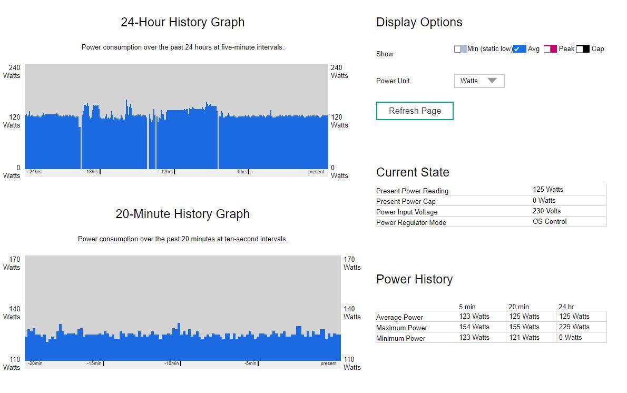Enable the Peak power checkbox

547,49
